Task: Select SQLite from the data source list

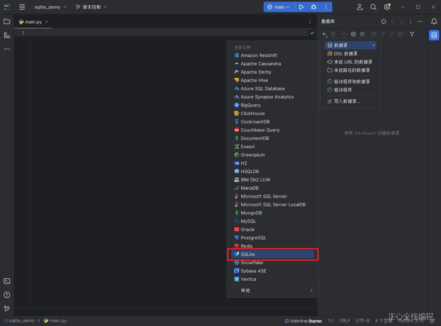Action: (x=273, y=254)
